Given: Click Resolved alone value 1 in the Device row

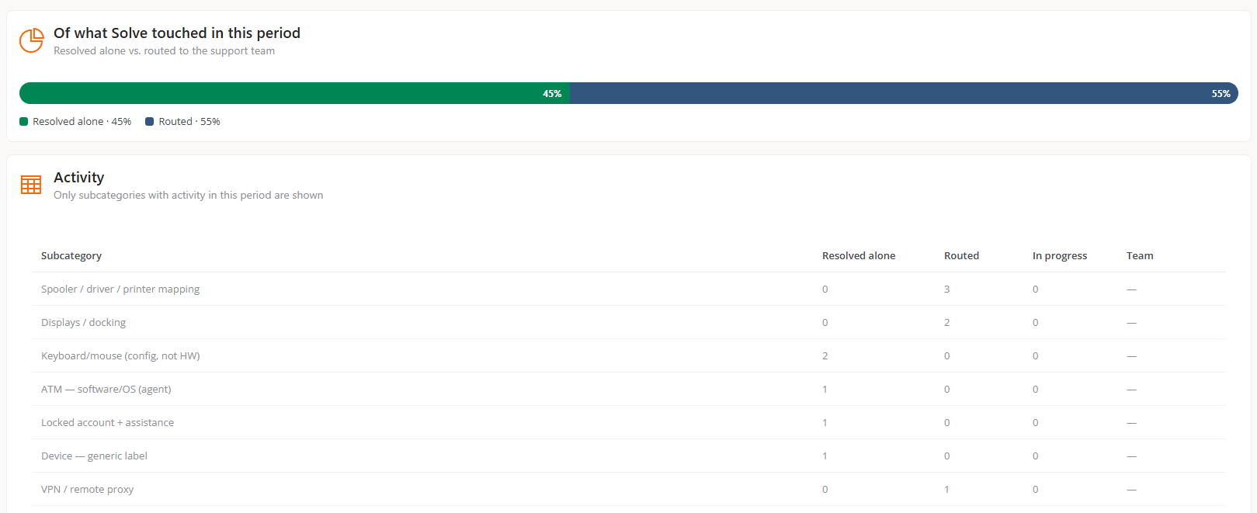Looking at the screenshot, I should 825,456.
